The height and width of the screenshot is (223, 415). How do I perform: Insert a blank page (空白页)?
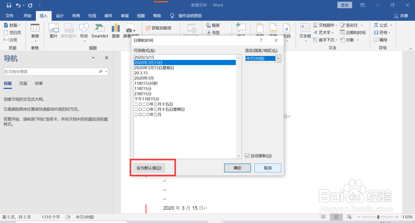coord(13,32)
